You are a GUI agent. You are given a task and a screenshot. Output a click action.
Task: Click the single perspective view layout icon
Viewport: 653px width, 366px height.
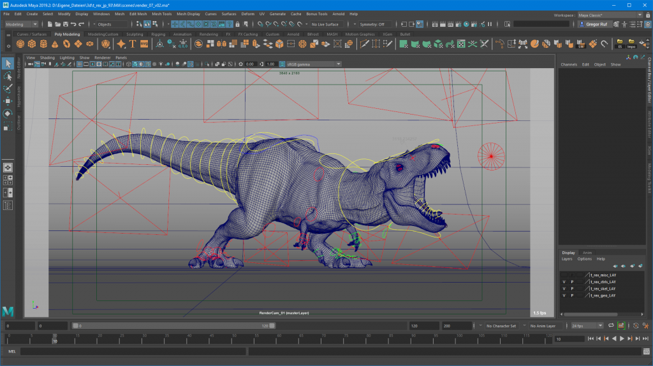8,167
